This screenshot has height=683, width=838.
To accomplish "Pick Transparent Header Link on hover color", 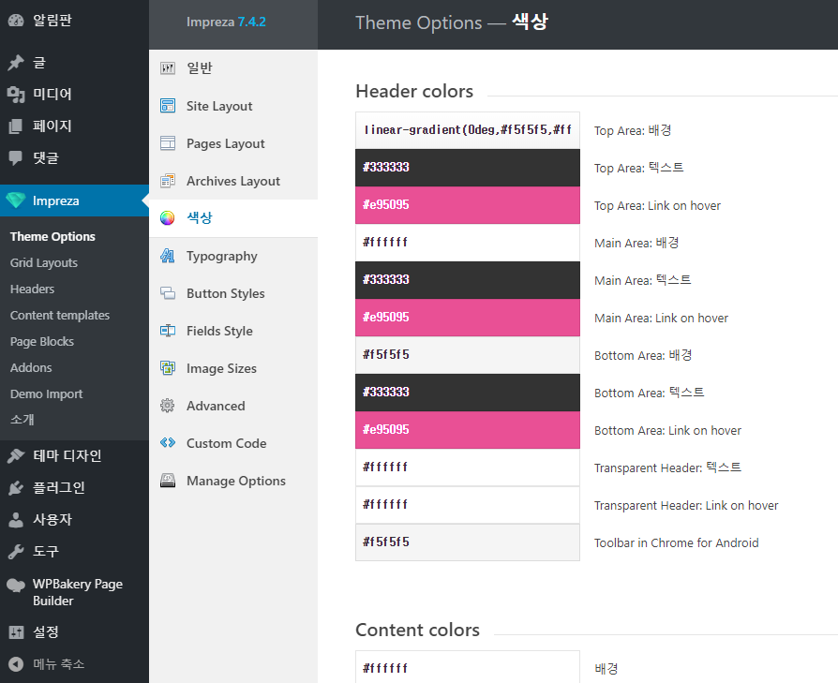I will click(x=468, y=505).
